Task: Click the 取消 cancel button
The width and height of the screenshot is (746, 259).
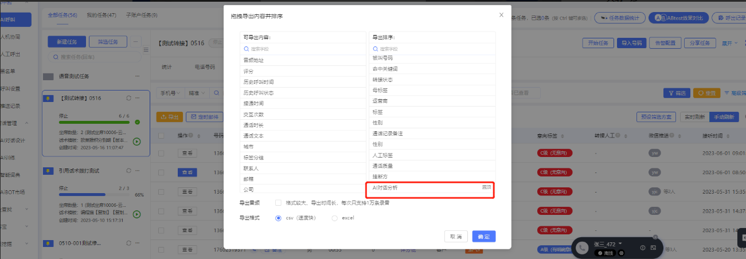Action: pos(455,236)
